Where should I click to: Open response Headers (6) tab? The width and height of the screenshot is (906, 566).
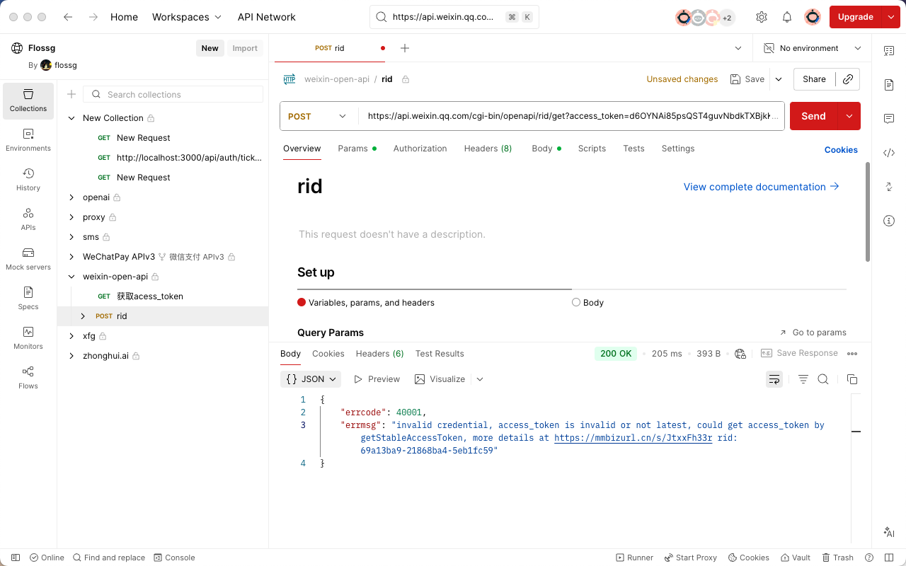pyautogui.click(x=379, y=354)
